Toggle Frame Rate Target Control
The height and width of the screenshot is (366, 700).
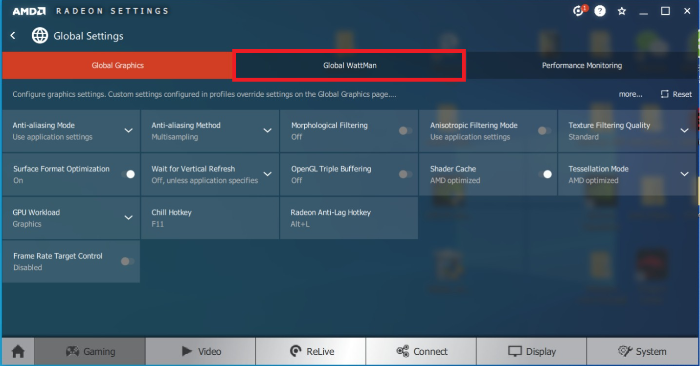(x=127, y=261)
